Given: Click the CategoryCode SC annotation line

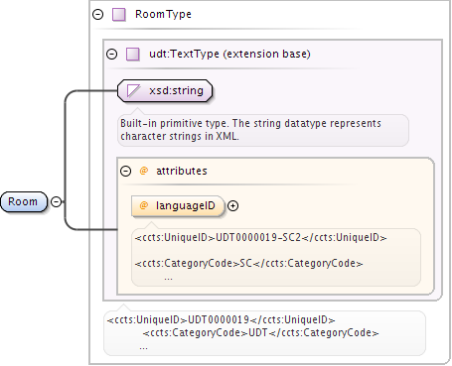Looking at the screenshot, I should pyautogui.click(x=248, y=263).
